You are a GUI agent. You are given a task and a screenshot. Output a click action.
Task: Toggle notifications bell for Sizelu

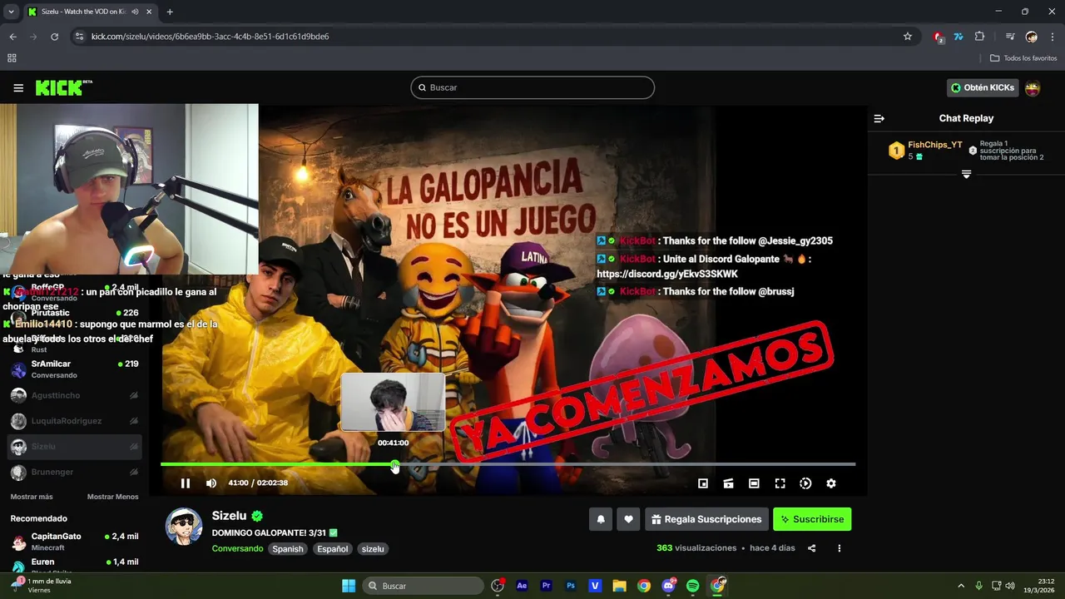(x=601, y=519)
